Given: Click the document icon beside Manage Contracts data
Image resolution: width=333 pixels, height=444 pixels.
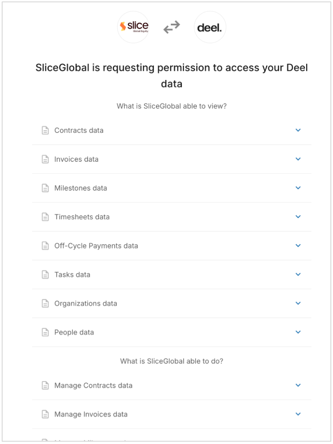Looking at the screenshot, I should point(45,386).
